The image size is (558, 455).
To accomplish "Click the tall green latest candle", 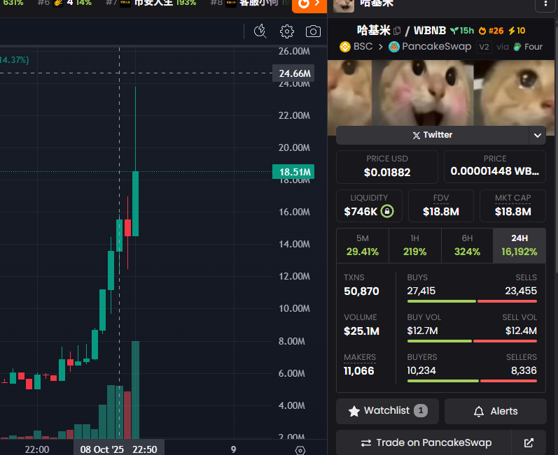I will tap(135, 203).
